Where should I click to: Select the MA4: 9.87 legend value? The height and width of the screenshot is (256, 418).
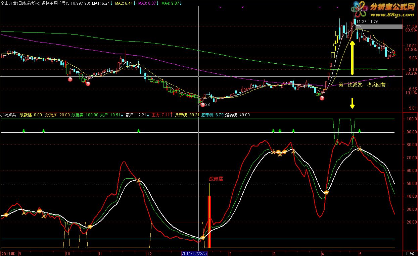170,3
